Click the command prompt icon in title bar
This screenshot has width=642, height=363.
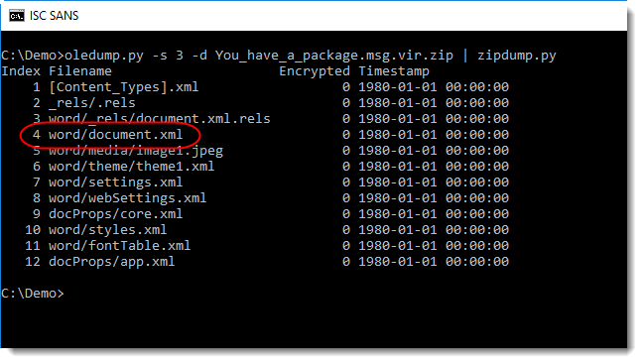pyautogui.click(x=17, y=16)
